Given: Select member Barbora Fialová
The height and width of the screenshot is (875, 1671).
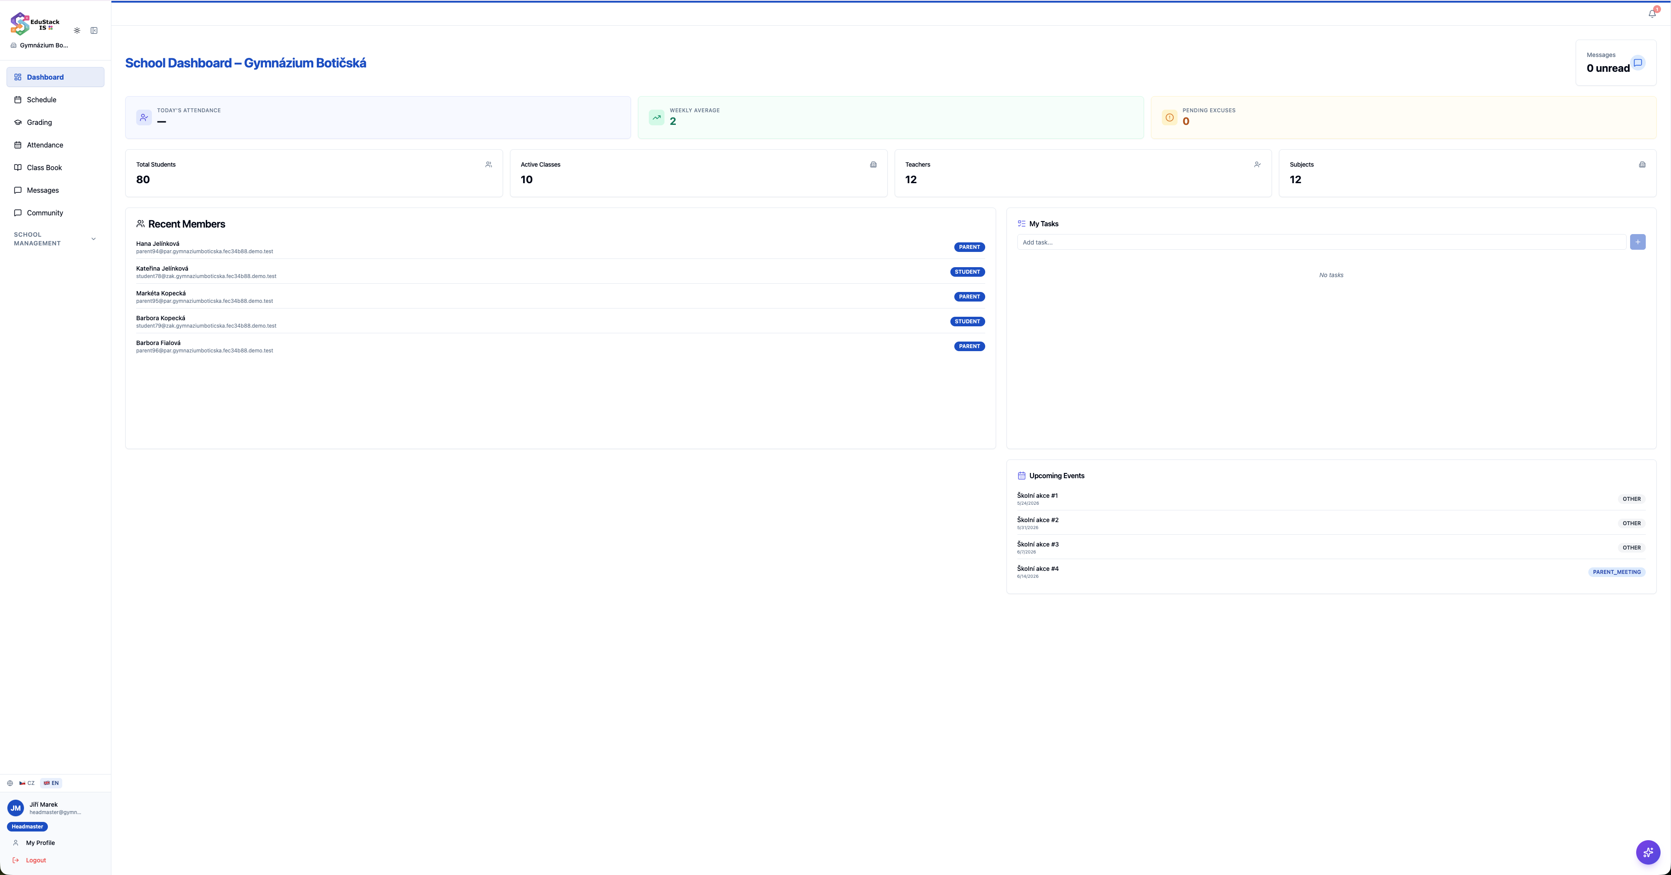Looking at the screenshot, I should pos(560,346).
